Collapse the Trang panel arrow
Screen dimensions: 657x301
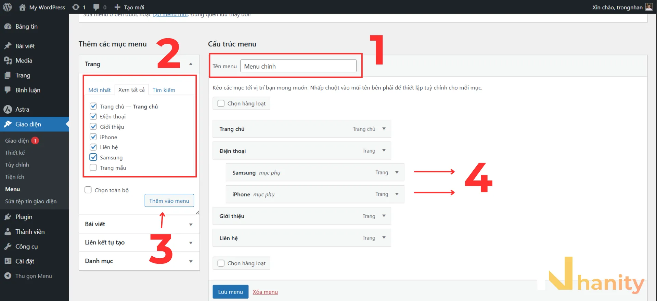tap(191, 64)
